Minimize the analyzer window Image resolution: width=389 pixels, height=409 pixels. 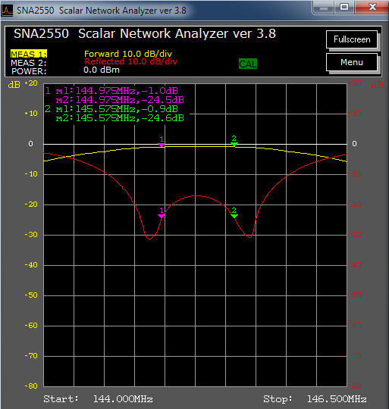[324, 8]
